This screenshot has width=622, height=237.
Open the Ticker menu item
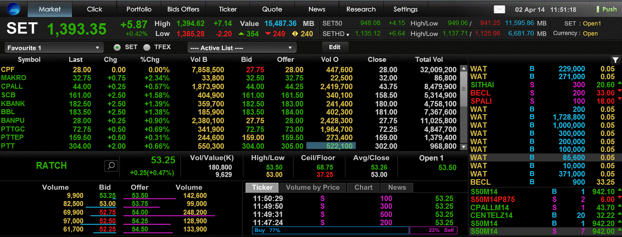point(228,9)
